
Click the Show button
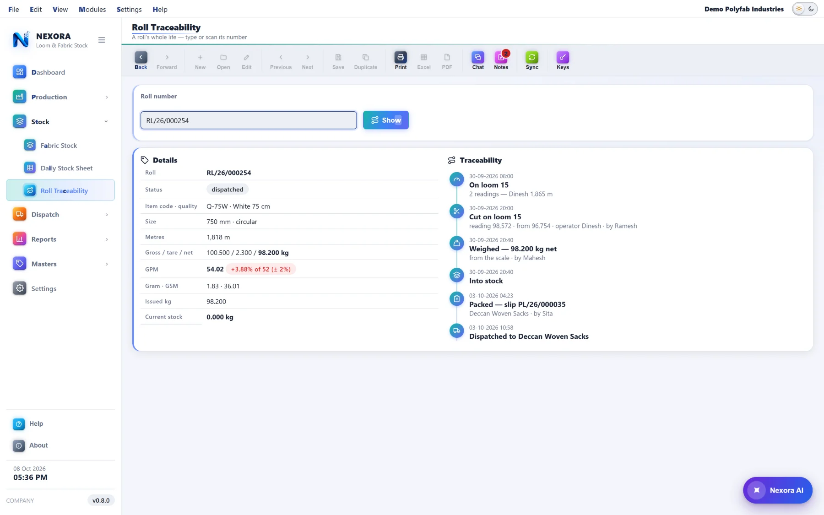(x=386, y=120)
